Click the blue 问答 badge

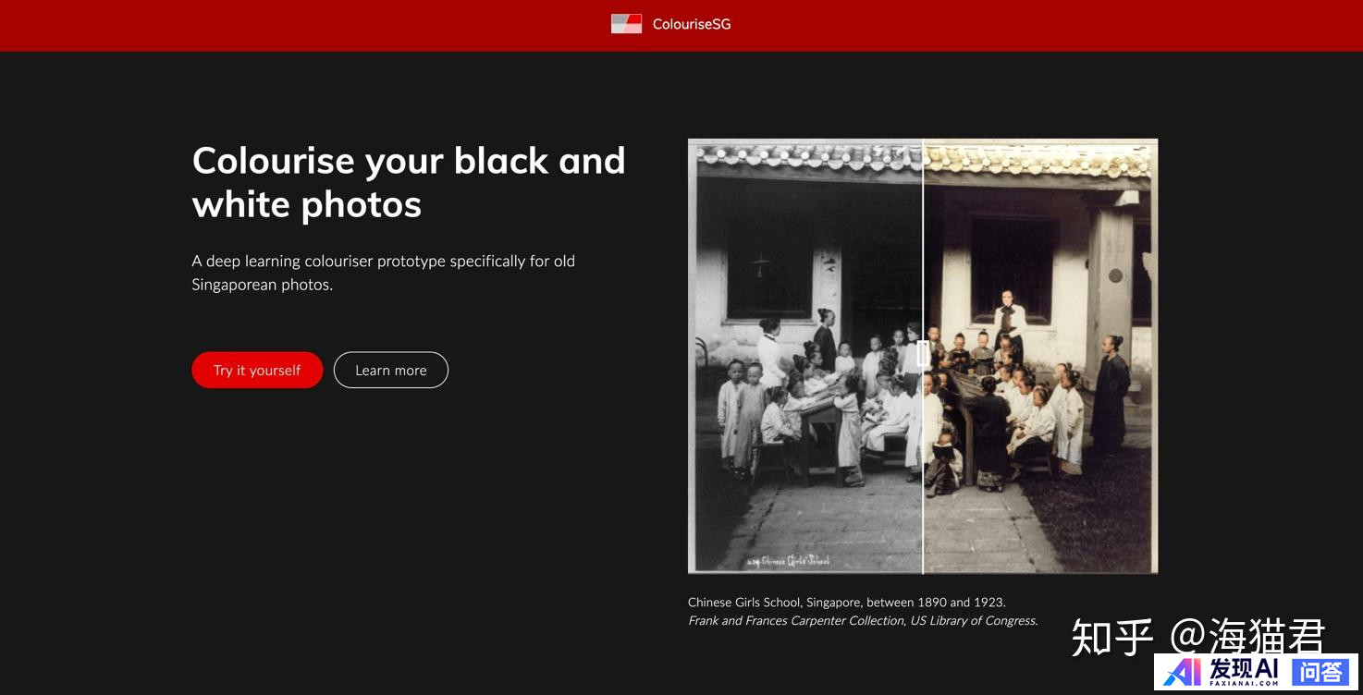(1320, 672)
